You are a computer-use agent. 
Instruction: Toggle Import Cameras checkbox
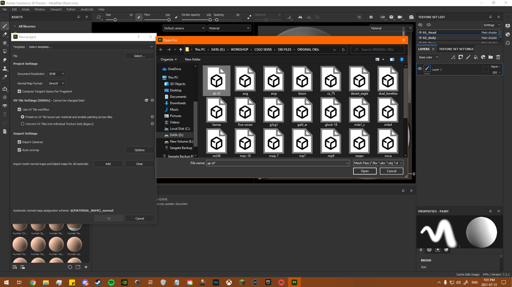(19, 142)
